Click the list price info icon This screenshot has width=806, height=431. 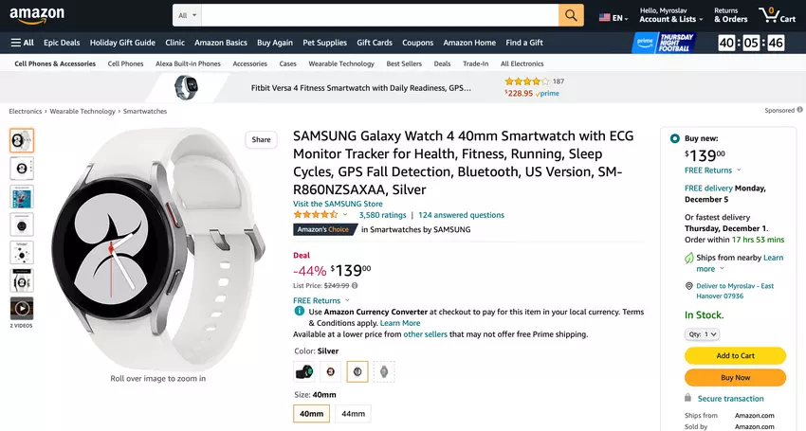click(x=355, y=285)
